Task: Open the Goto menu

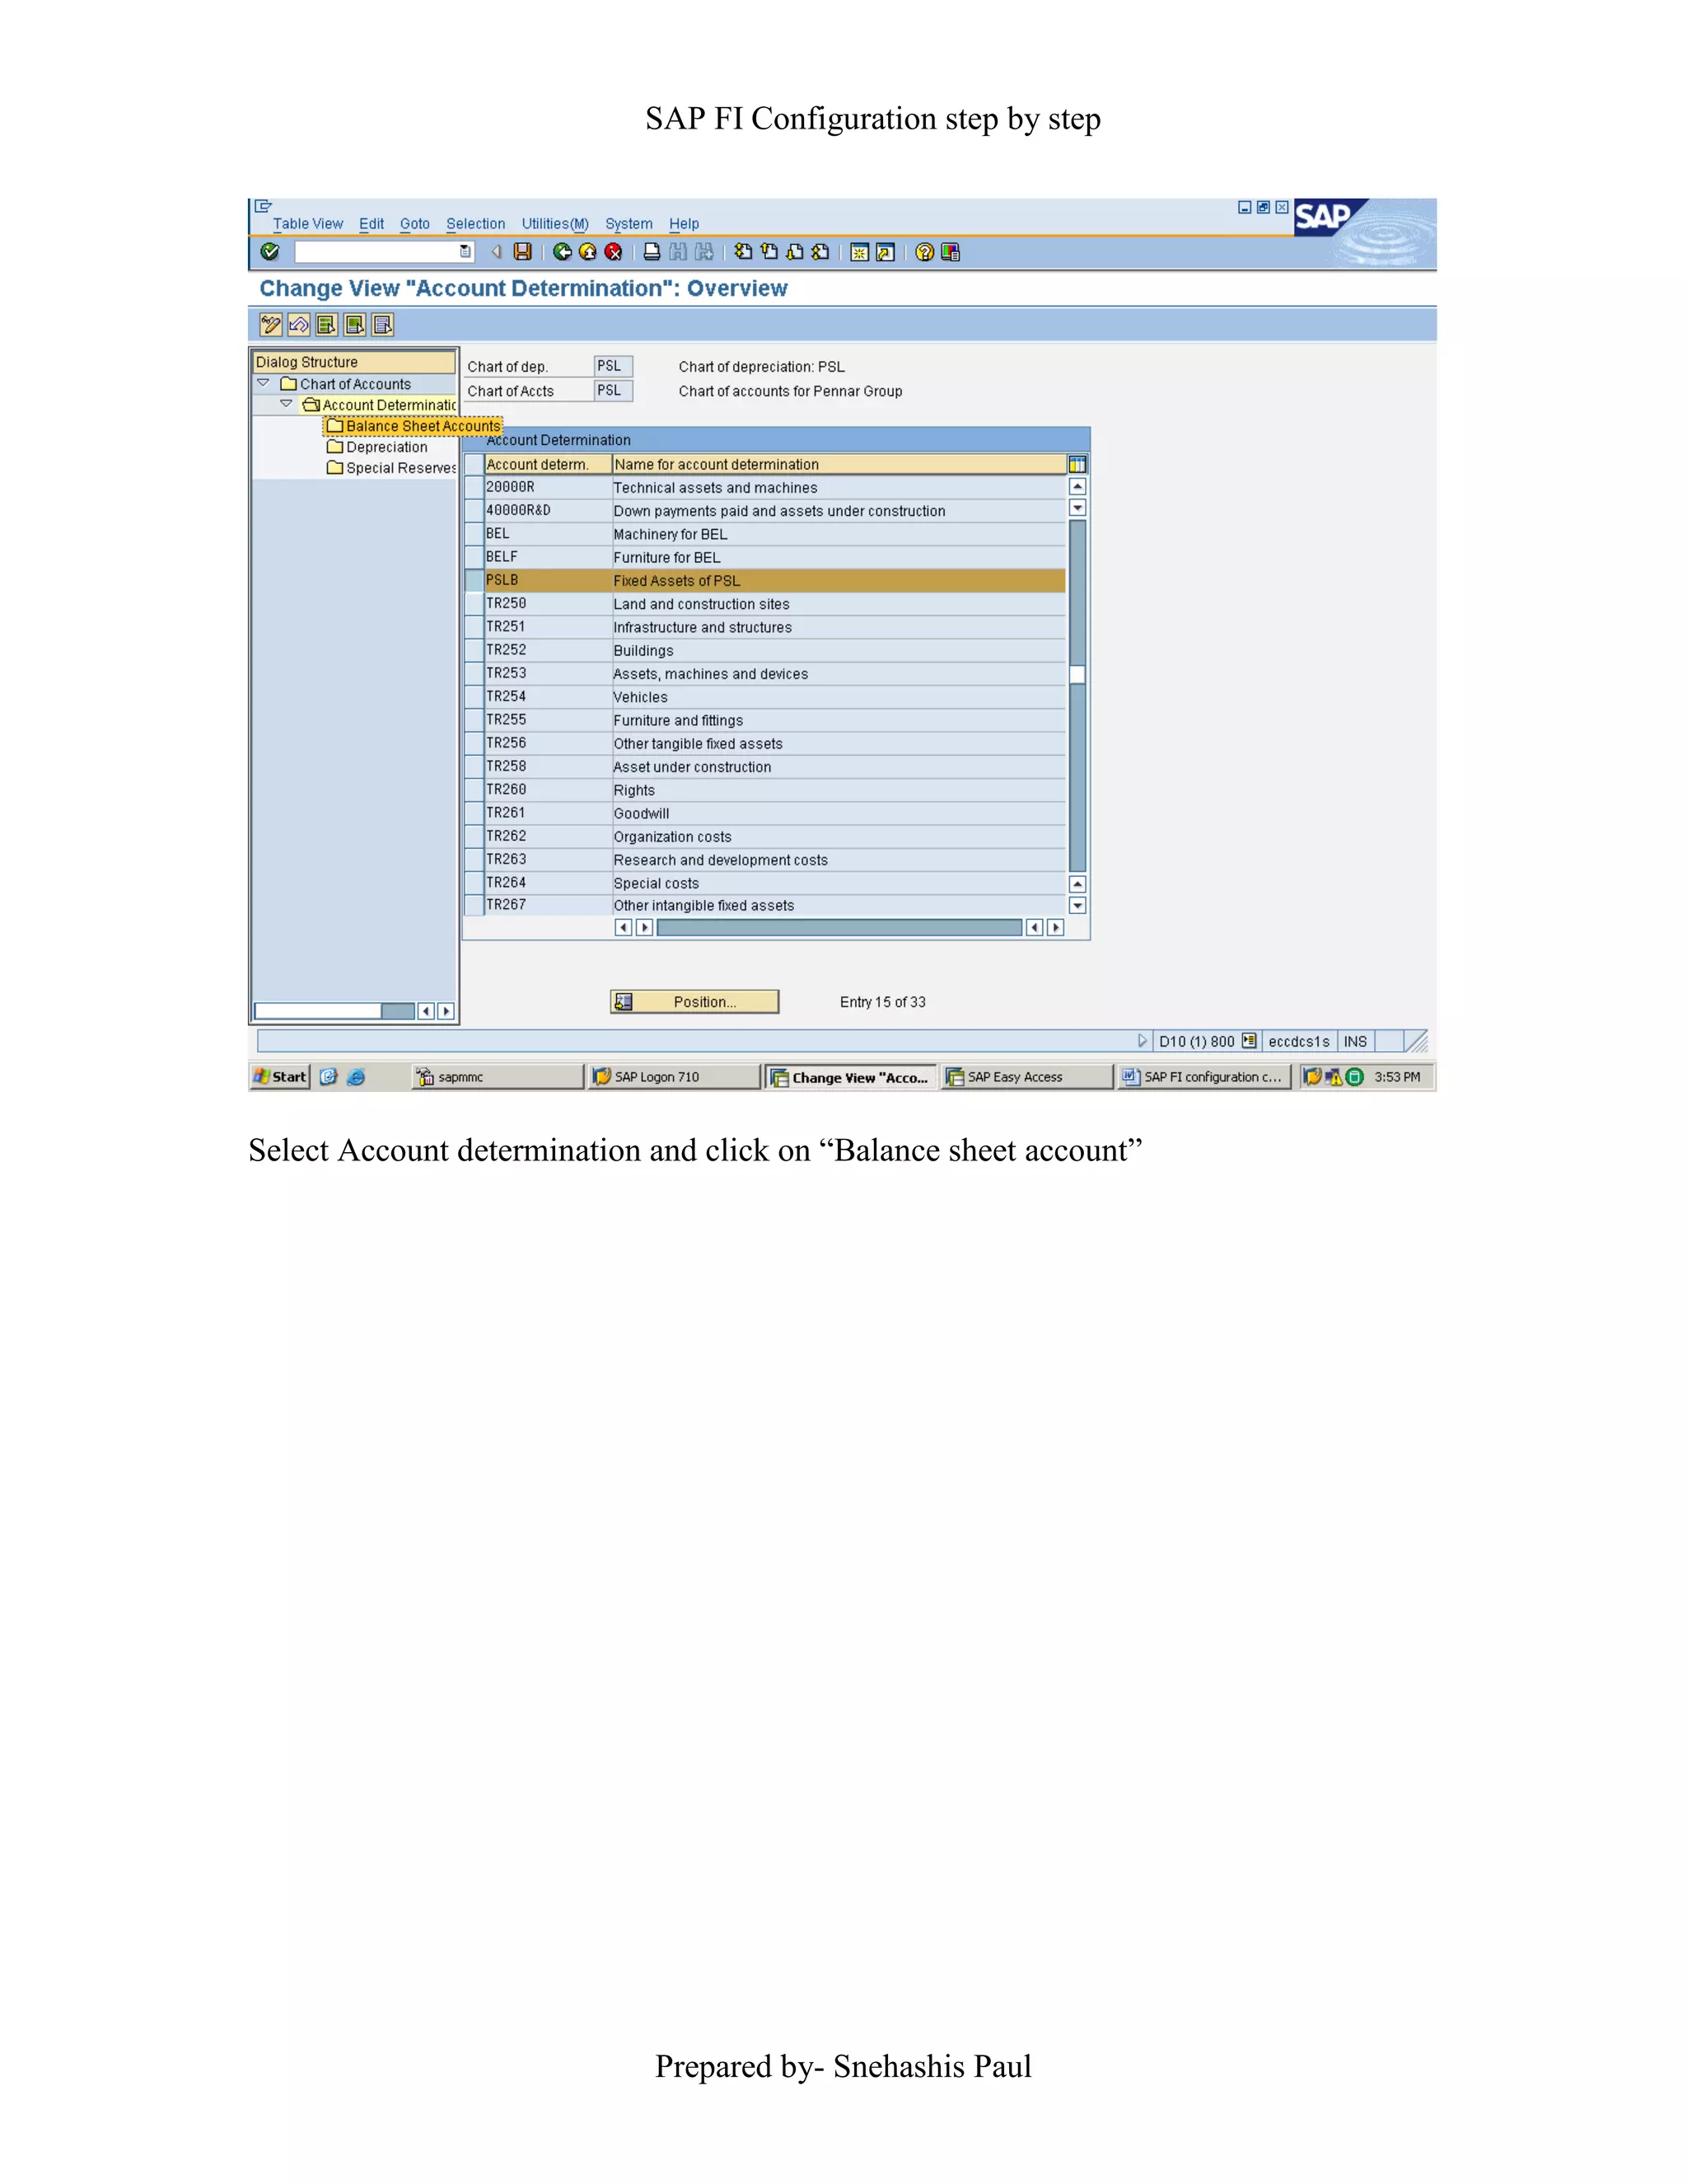Action: 415,224
